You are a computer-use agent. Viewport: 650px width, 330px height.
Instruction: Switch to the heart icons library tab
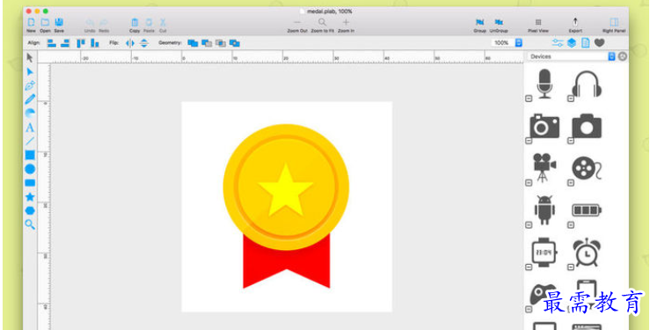pos(600,42)
